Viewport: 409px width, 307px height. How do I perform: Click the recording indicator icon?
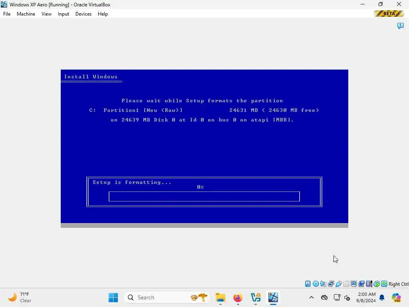361,284
